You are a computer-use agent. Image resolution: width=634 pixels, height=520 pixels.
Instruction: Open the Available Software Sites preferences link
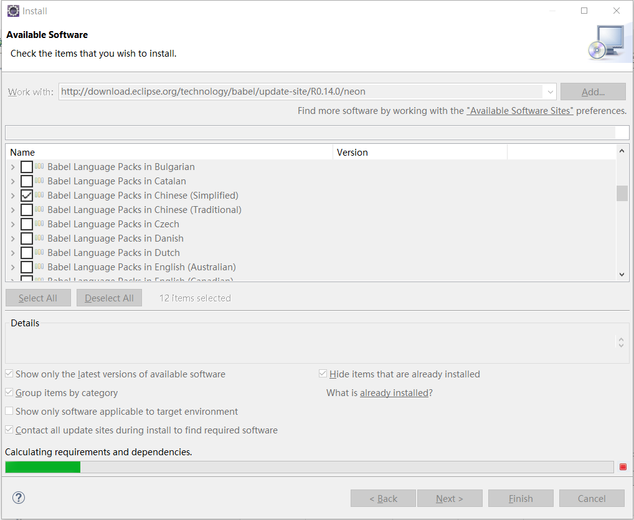point(519,111)
